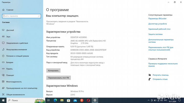Open File Explorer from taskbar
The image size is (184, 103).
[62, 100]
